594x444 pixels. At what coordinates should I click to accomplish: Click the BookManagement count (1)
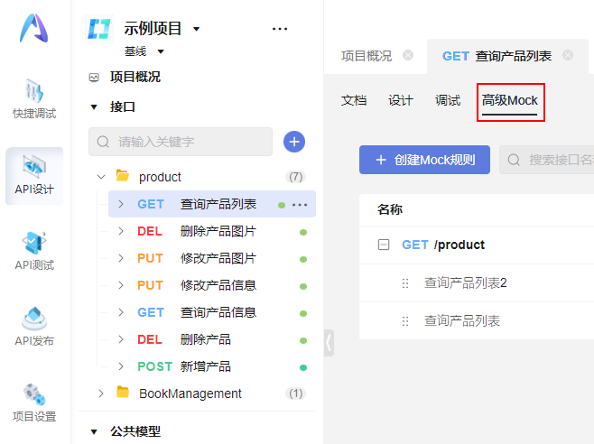[295, 393]
